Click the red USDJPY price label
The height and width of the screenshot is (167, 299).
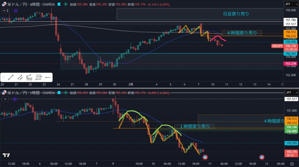point(277,46)
